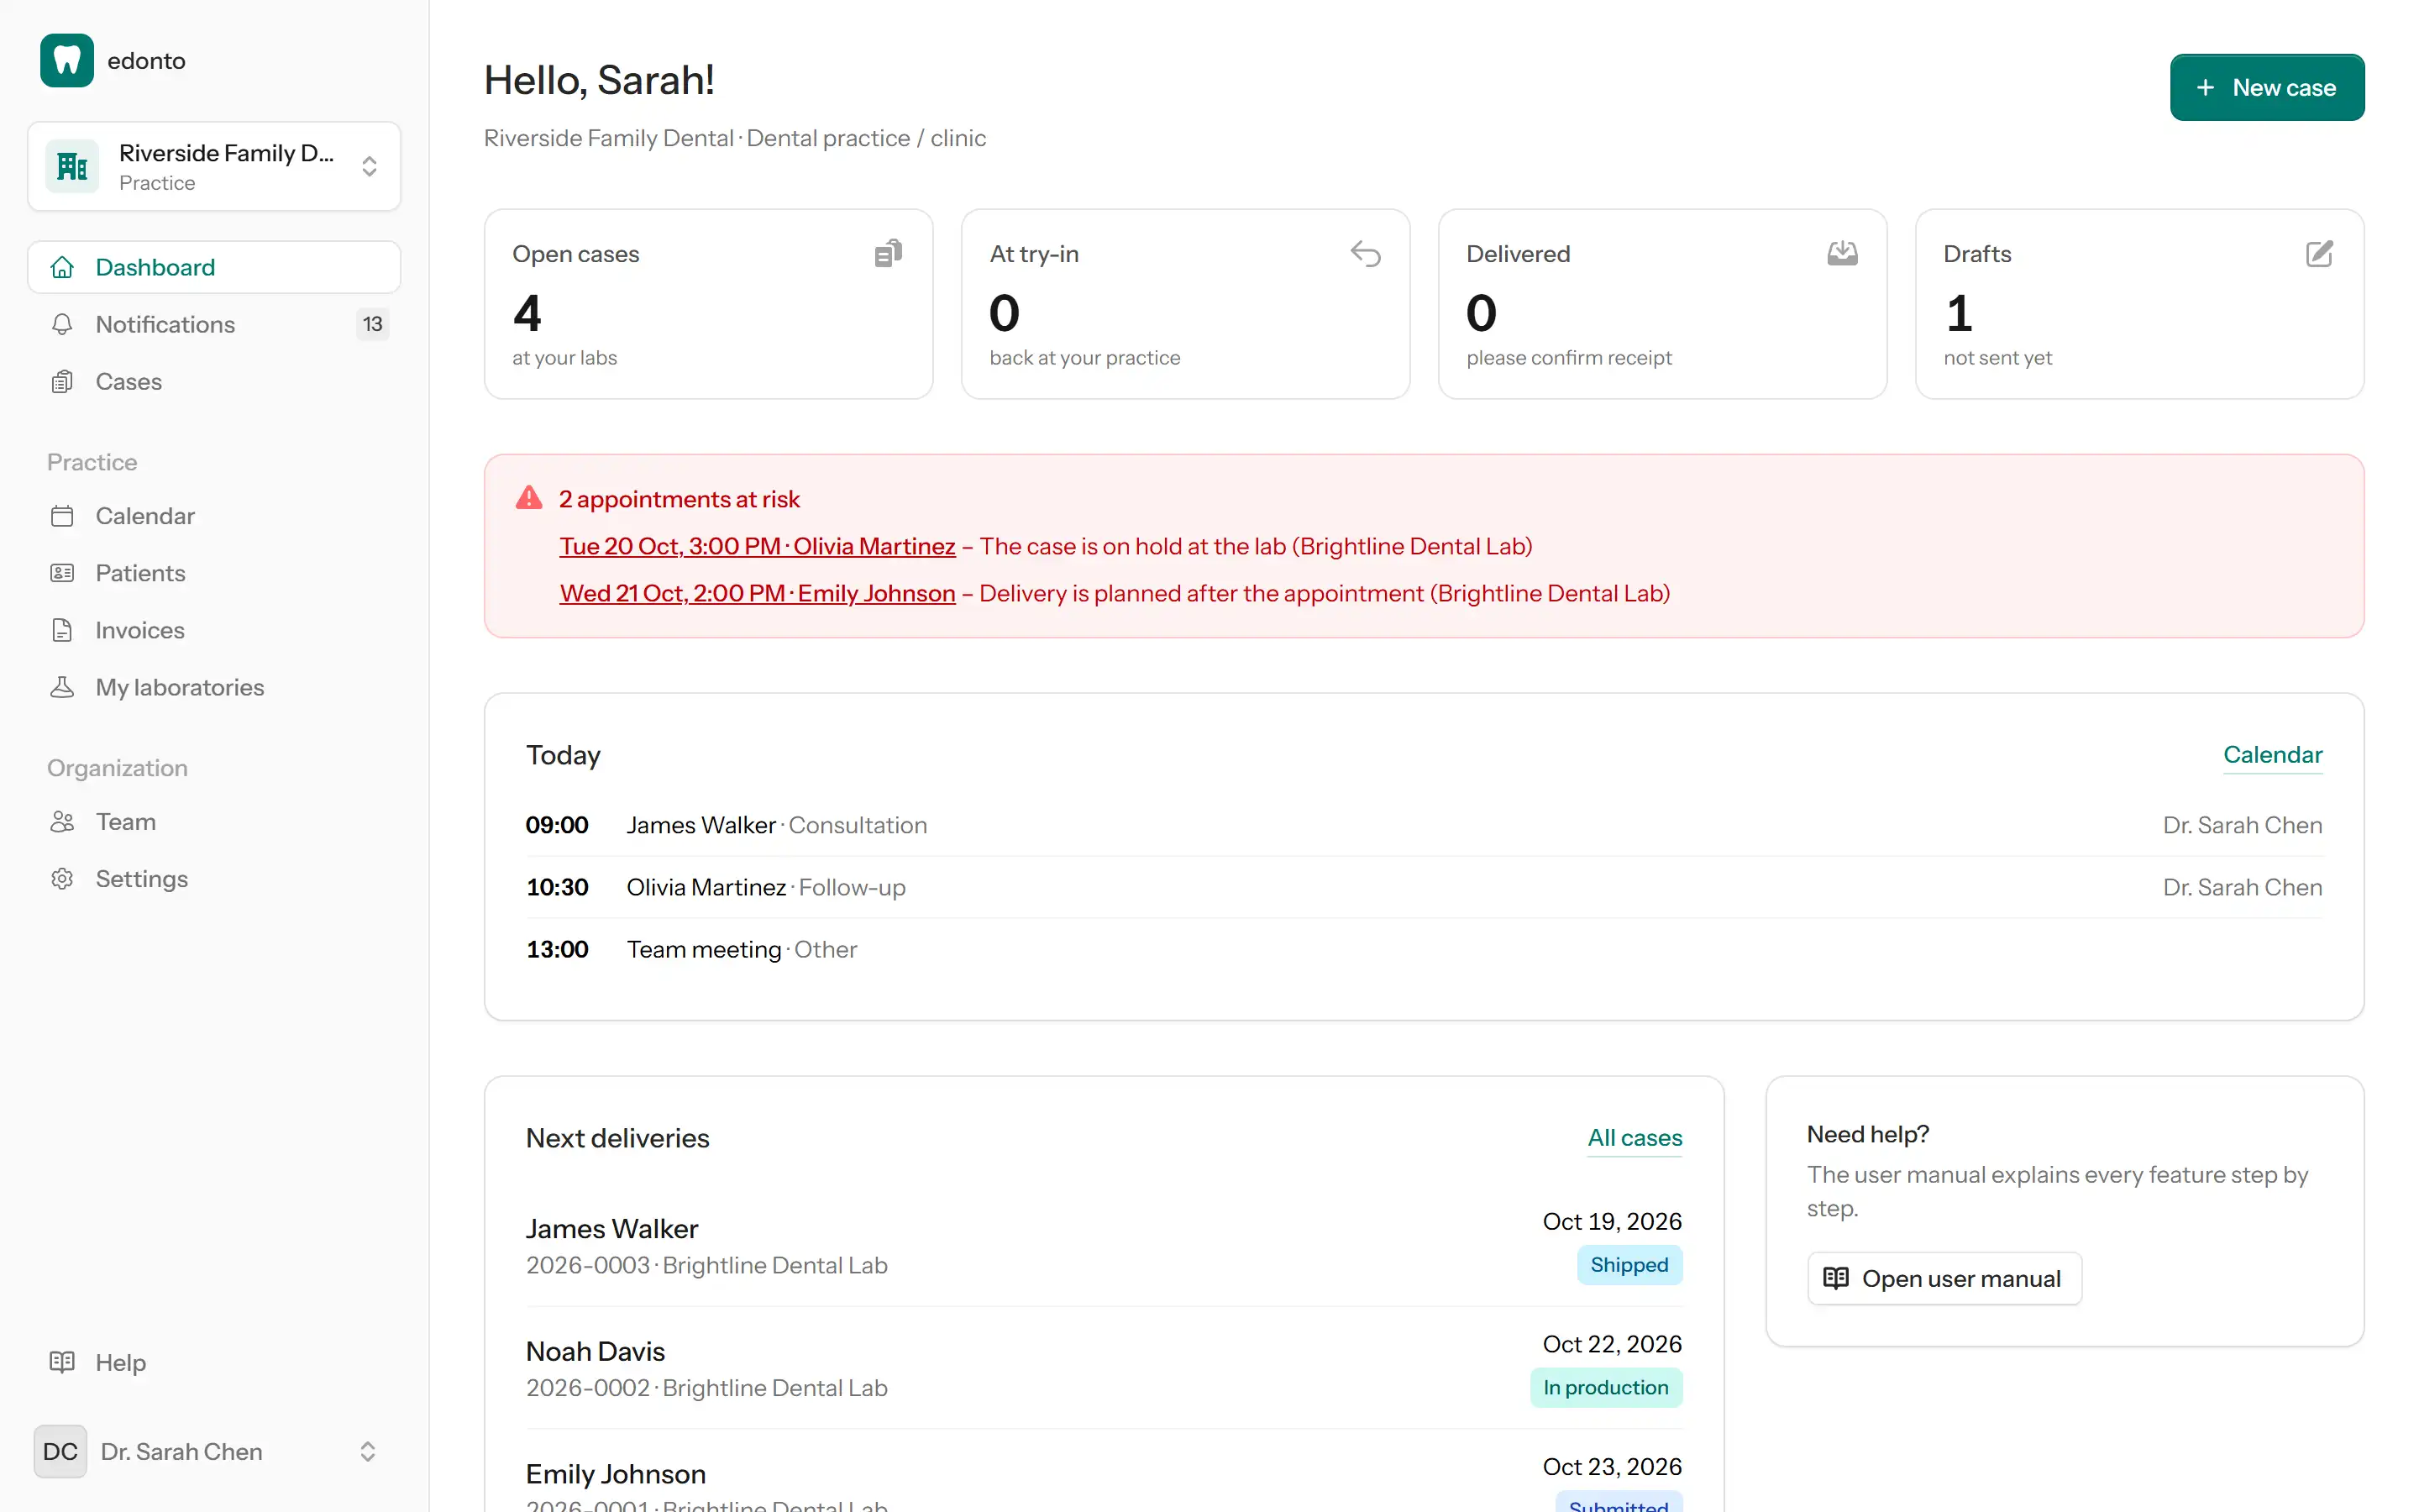This screenshot has height=1512, width=2419.
Task: Open Notifications in the sidebar
Action: tap(214, 324)
